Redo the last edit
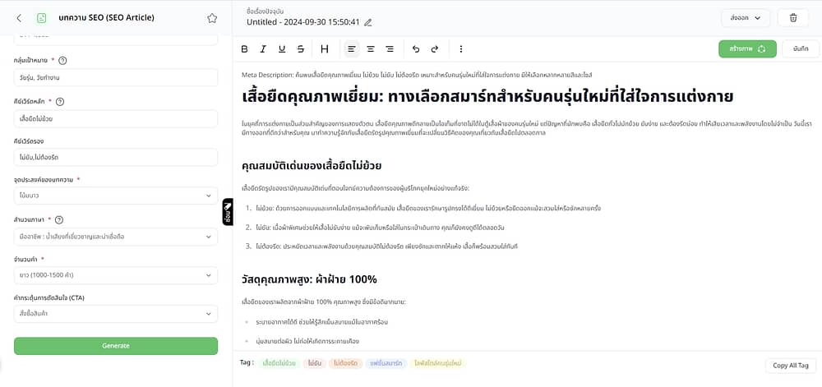This screenshot has height=387, width=822. pyautogui.click(x=435, y=49)
